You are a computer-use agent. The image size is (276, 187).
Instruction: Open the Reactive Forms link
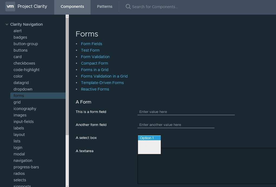(95, 89)
